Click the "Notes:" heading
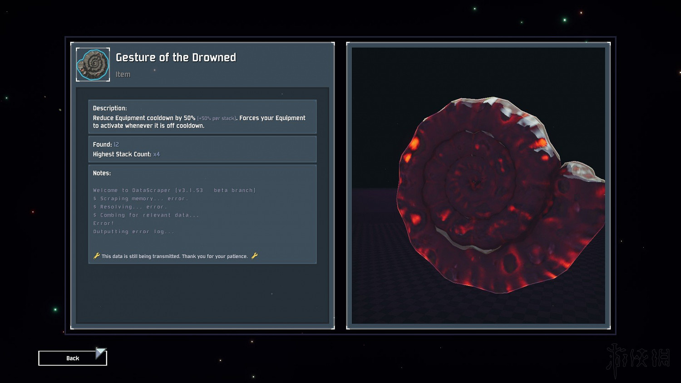681x383 pixels. pyautogui.click(x=102, y=173)
